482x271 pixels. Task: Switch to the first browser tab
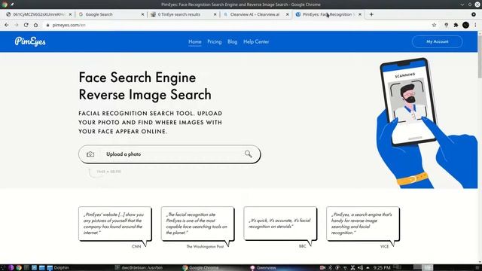coord(38,14)
